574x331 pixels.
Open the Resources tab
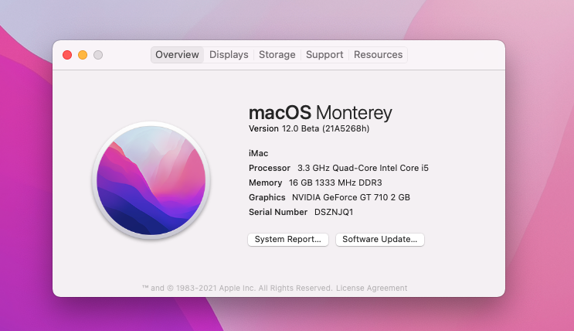click(378, 55)
